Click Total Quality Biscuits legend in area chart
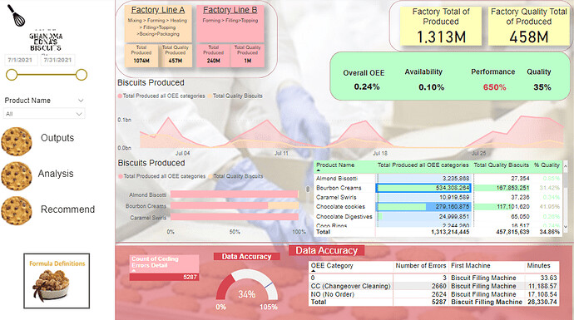 click(x=235, y=96)
